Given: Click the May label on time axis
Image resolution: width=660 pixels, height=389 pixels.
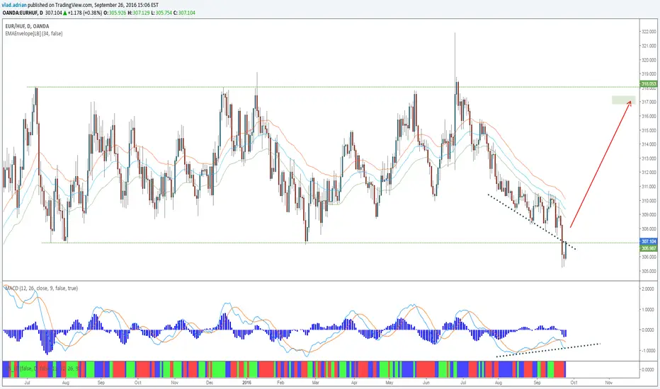Looking at the screenshot, I should point(389,383).
